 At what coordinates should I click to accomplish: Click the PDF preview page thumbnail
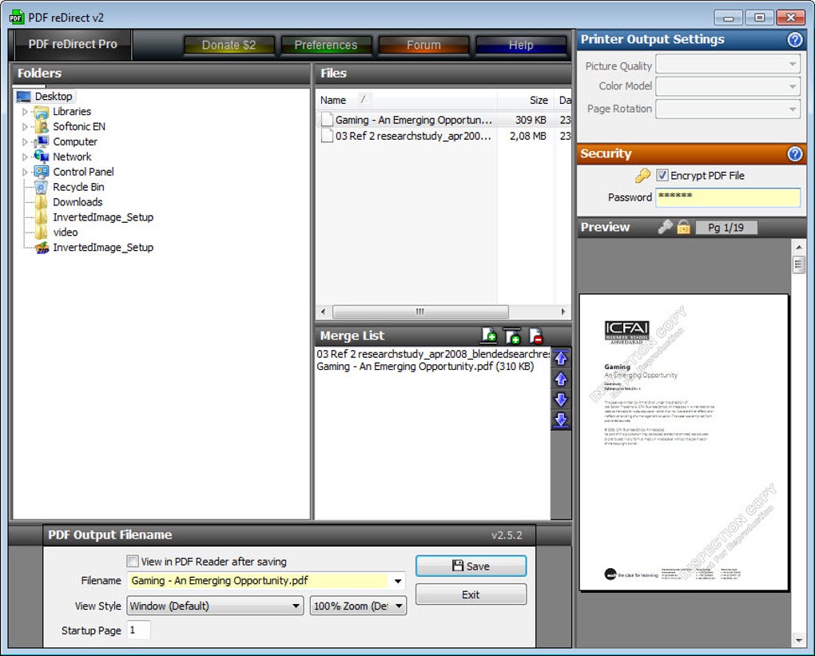pyautogui.click(x=683, y=443)
